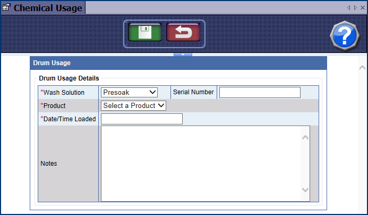Close the Chemical Usage tab with X
The height and width of the screenshot is (215, 368).
point(362,8)
